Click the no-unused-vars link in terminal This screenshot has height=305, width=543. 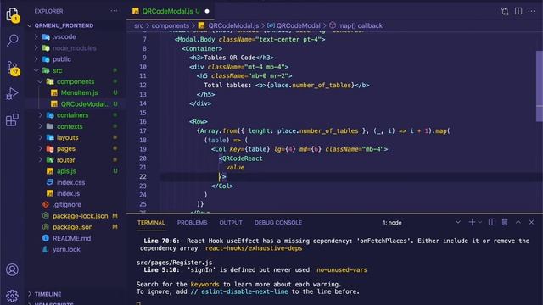point(341,269)
